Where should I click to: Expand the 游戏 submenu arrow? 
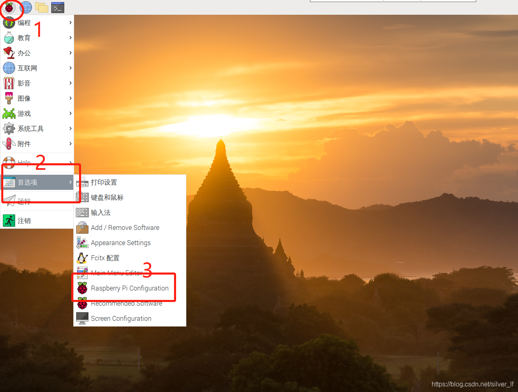tap(70, 113)
